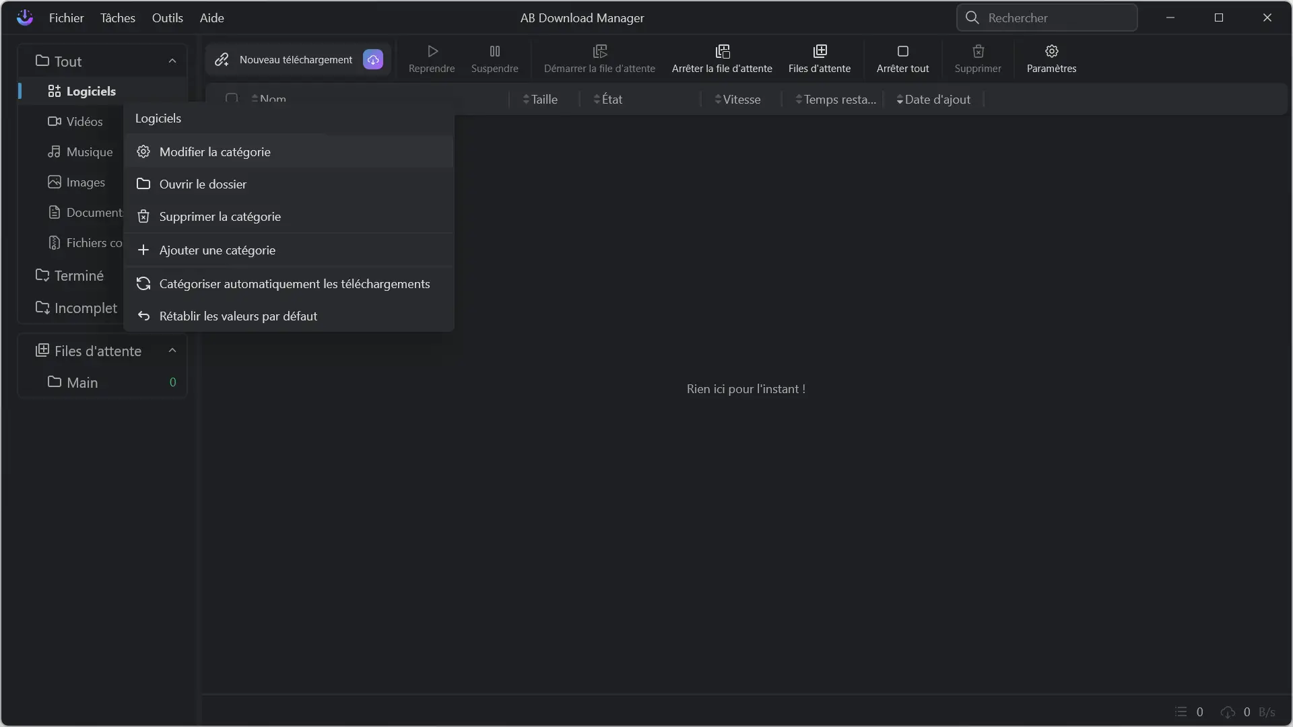Click the active downloads list icon in status bar

(x=1181, y=712)
